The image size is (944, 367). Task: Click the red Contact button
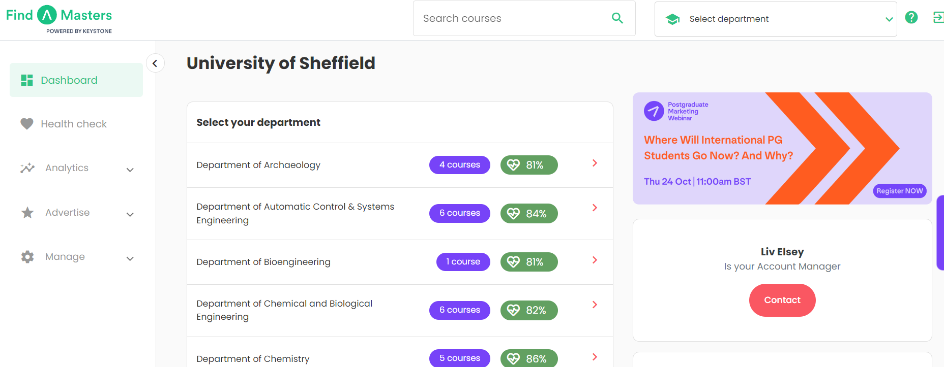[782, 300]
